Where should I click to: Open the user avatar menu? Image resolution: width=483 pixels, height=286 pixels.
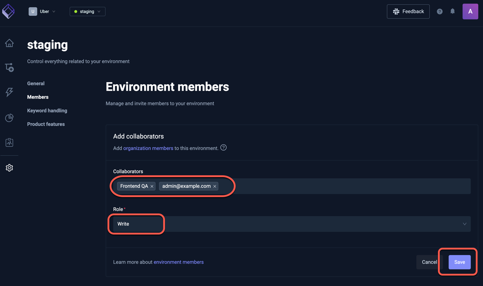click(470, 11)
